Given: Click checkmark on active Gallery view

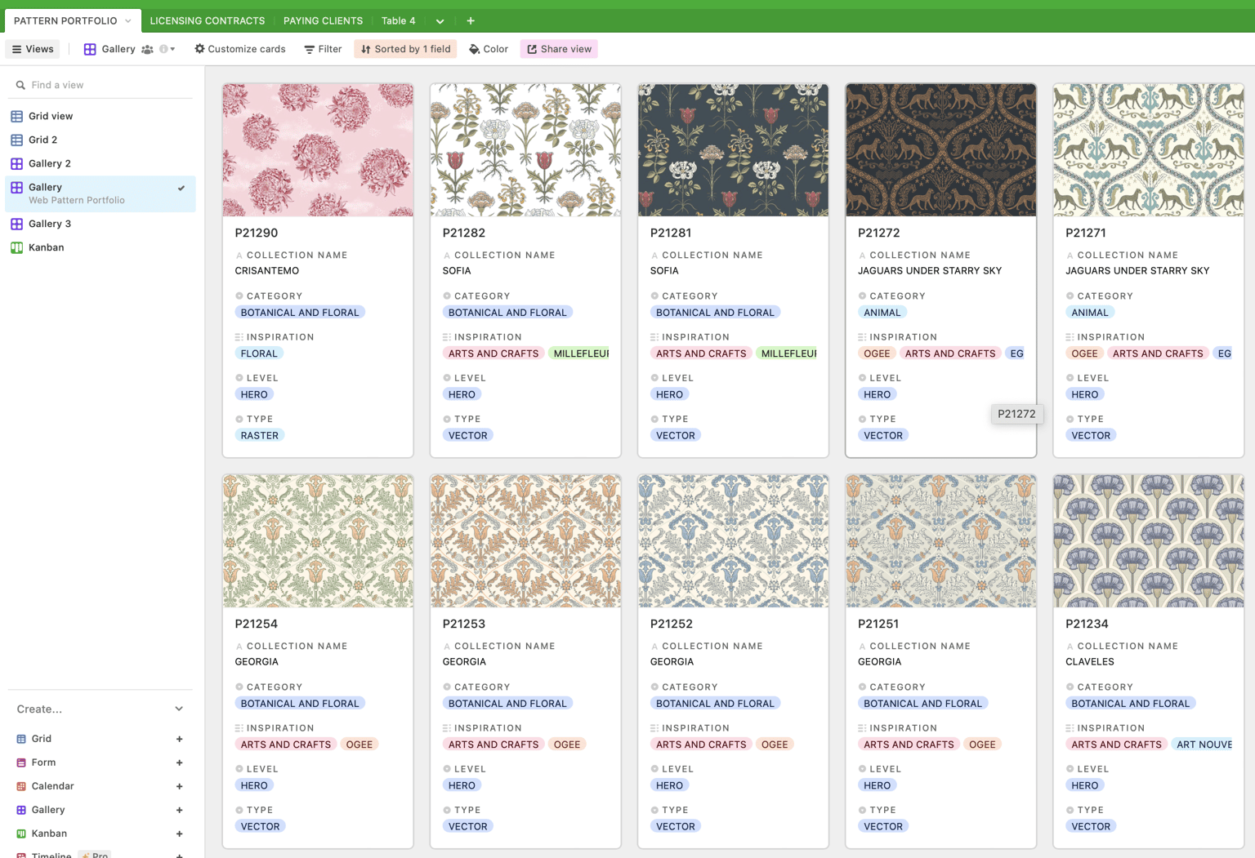Looking at the screenshot, I should pyautogui.click(x=181, y=188).
